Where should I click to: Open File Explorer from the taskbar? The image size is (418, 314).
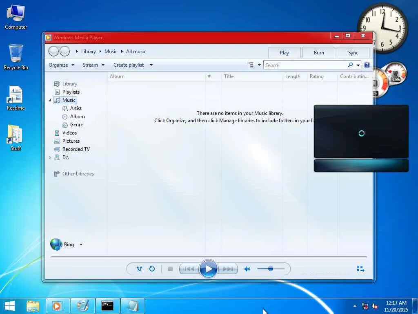[33, 306]
